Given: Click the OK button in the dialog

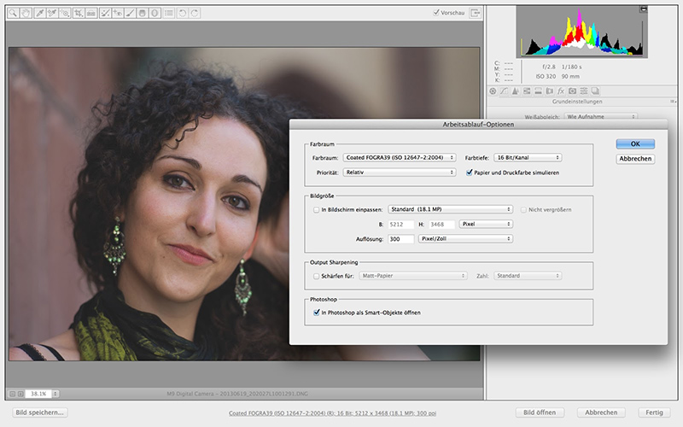Looking at the screenshot, I should point(634,144).
